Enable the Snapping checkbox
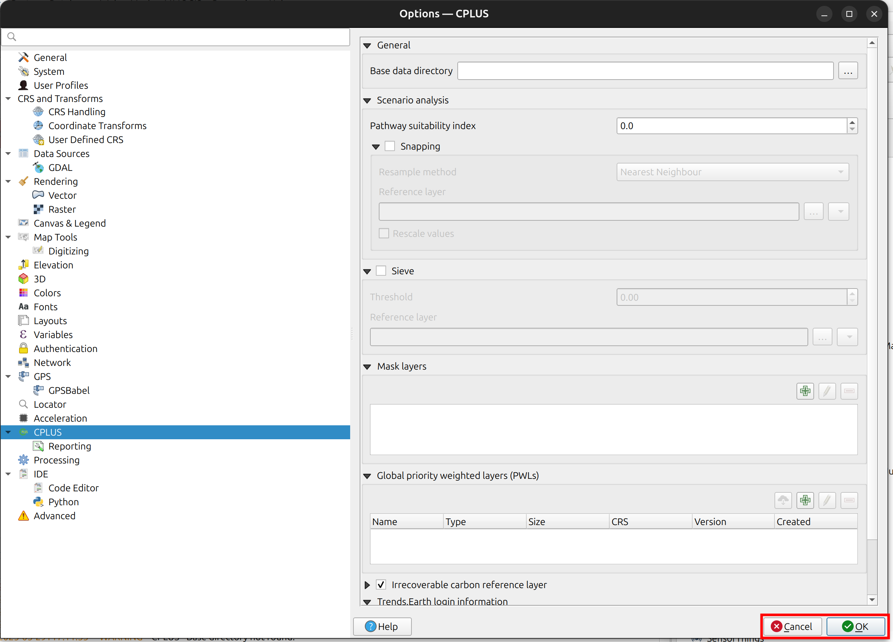The image size is (893, 642). tap(390, 146)
